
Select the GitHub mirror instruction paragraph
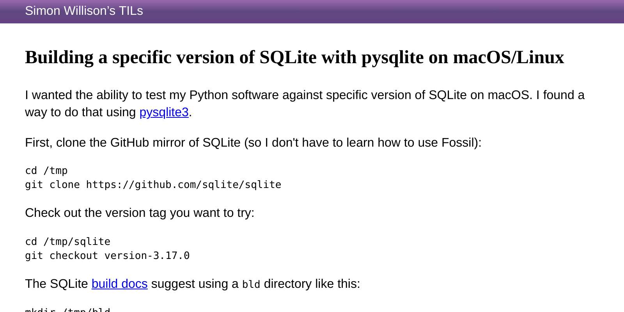pyautogui.click(x=253, y=143)
